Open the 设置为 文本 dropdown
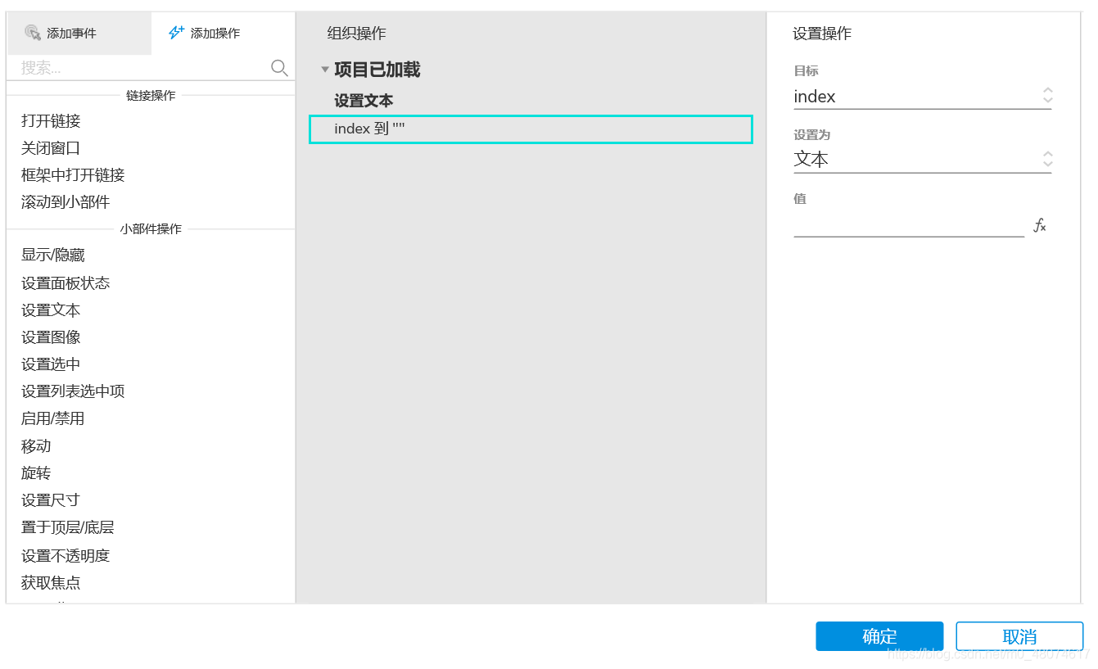Image resolution: width=1098 pixels, height=669 pixels. (x=923, y=160)
